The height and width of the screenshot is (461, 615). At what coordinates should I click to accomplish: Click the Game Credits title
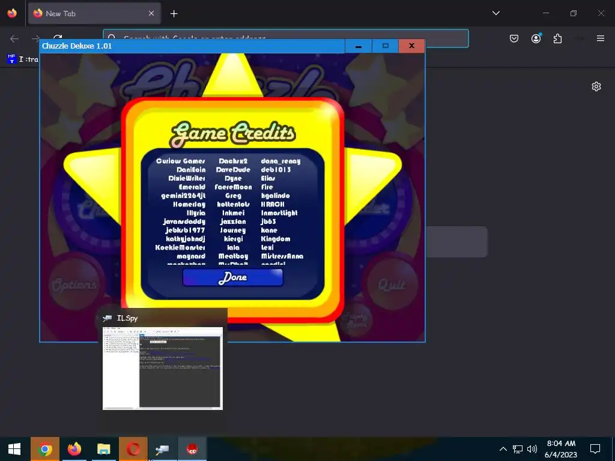coord(232,134)
